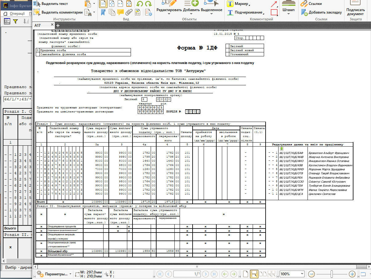The width and height of the screenshot is (371, 279).
Task: Check the 'Звітний' box in form
Action: coord(227,46)
